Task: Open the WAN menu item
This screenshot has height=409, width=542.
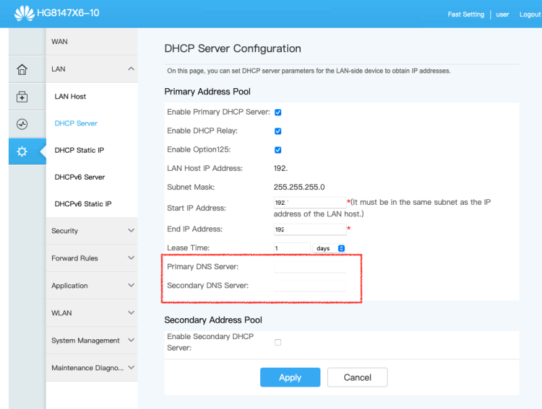Action: [x=60, y=42]
